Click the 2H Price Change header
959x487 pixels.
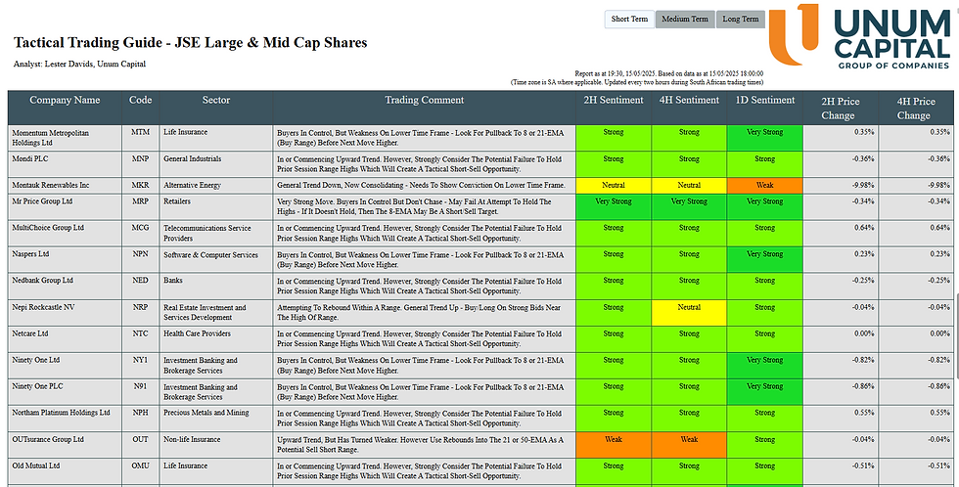841,109
